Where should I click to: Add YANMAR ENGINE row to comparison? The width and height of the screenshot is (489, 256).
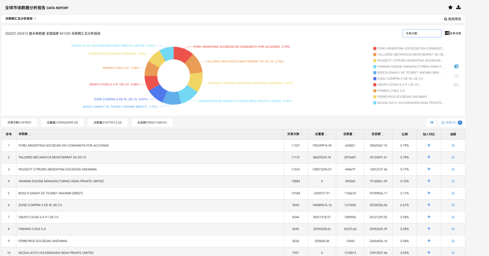tap(429, 181)
